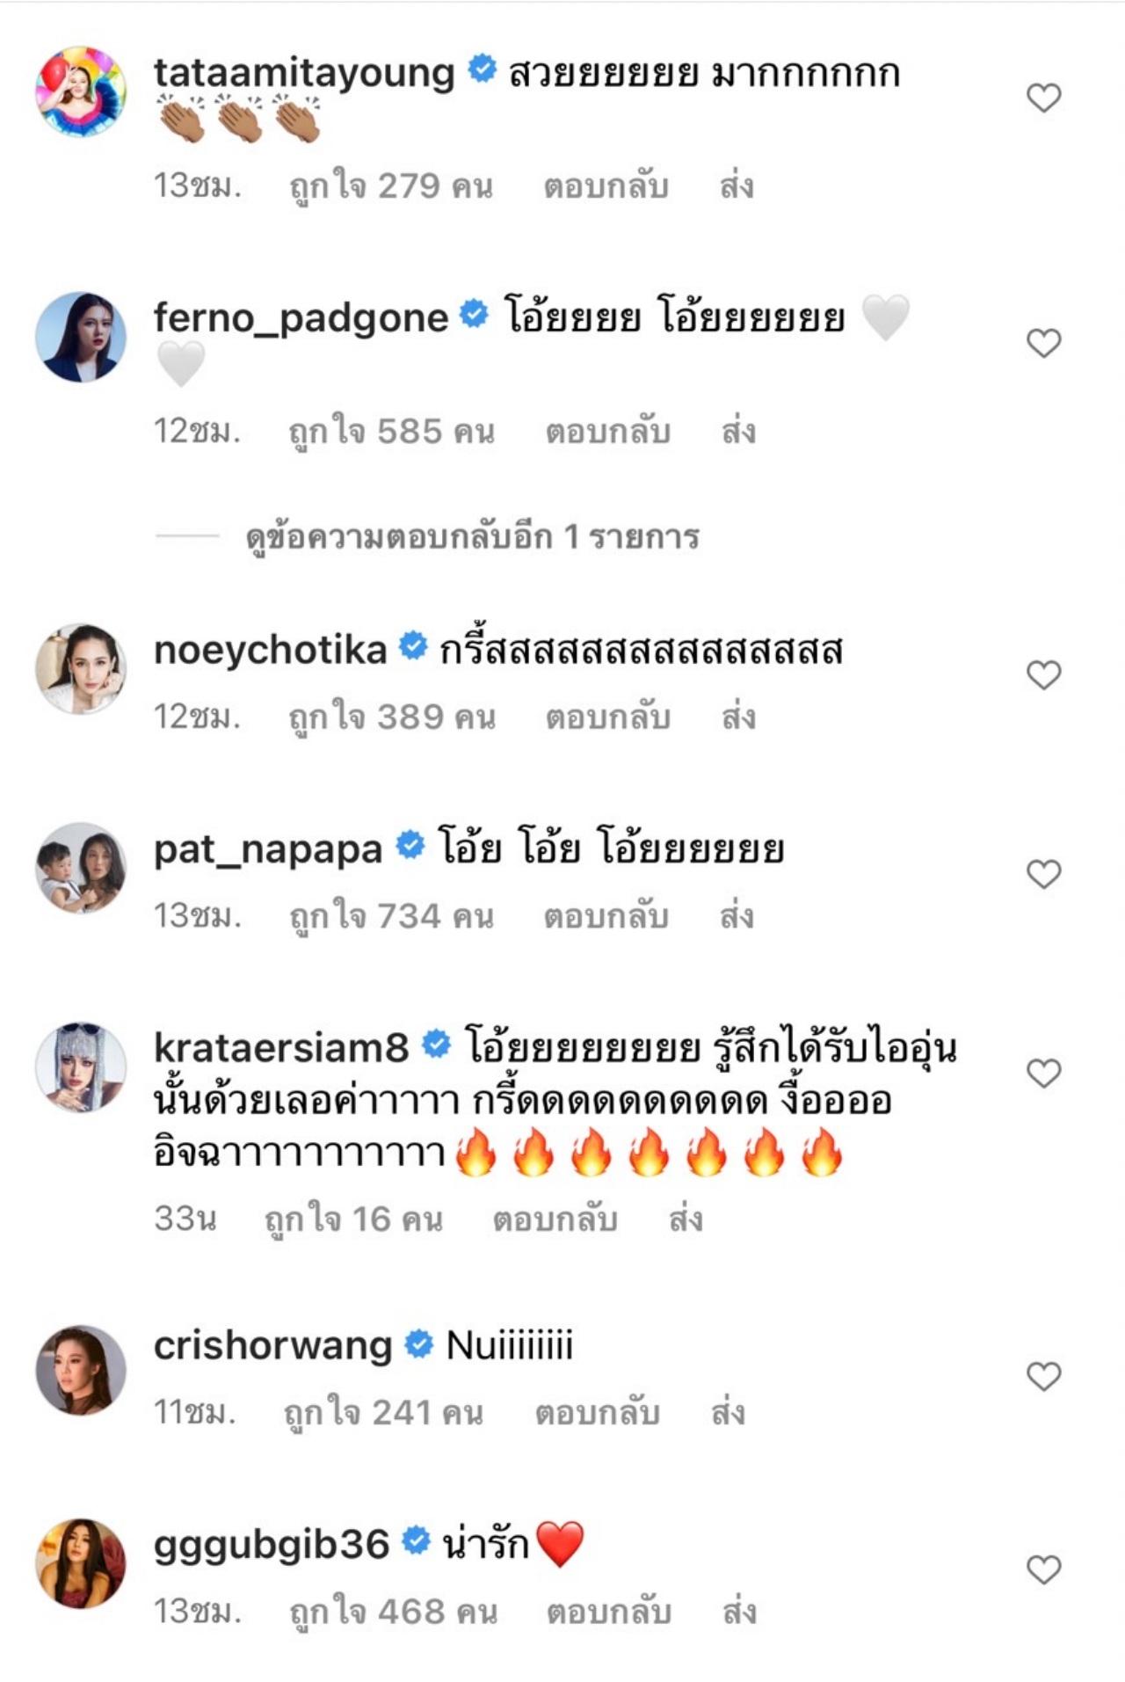Like noeychotika's comment
This screenshot has height=1682, width=1125.
point(1043,675)
